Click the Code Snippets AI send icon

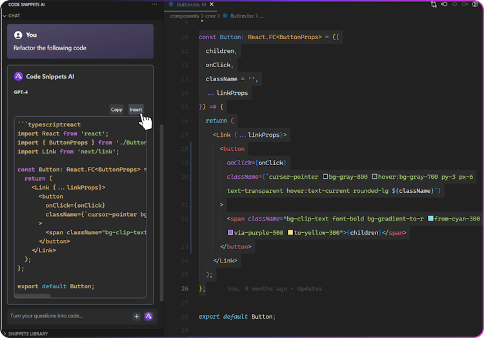pos(148,316)
